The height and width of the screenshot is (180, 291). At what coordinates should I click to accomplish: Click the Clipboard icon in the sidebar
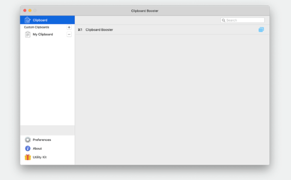point(28,20)
